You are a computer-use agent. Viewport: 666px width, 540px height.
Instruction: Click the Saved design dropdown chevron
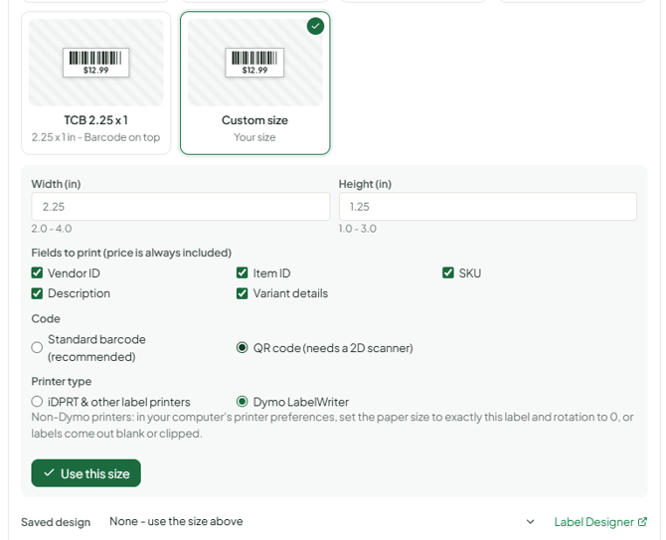(530, 521)
